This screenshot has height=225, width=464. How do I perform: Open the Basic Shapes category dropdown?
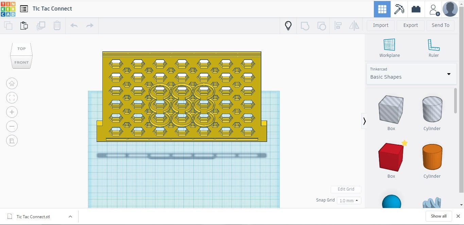tap(448, 74)
